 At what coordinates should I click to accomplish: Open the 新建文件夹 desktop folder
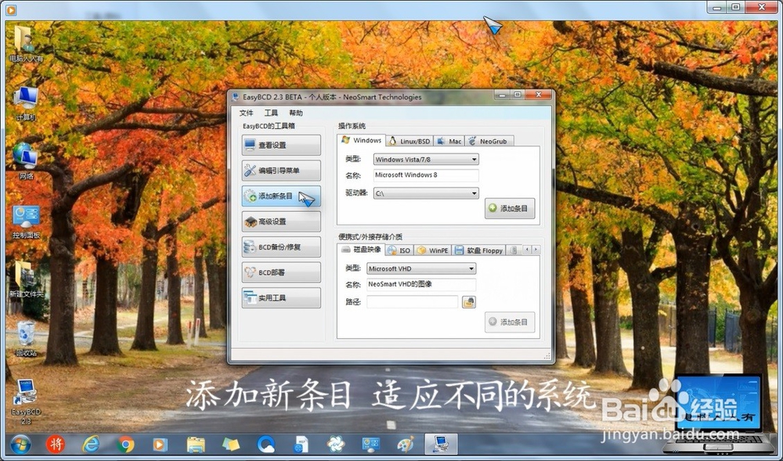(26, 279)
